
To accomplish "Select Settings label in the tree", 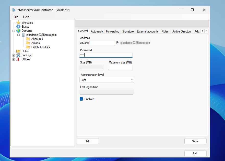I will pyautogui.click(x=26, y=55).
